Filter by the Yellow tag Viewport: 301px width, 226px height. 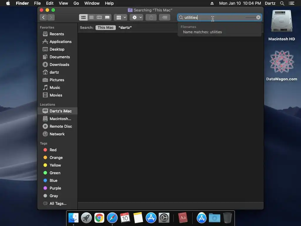click(57, 165)
